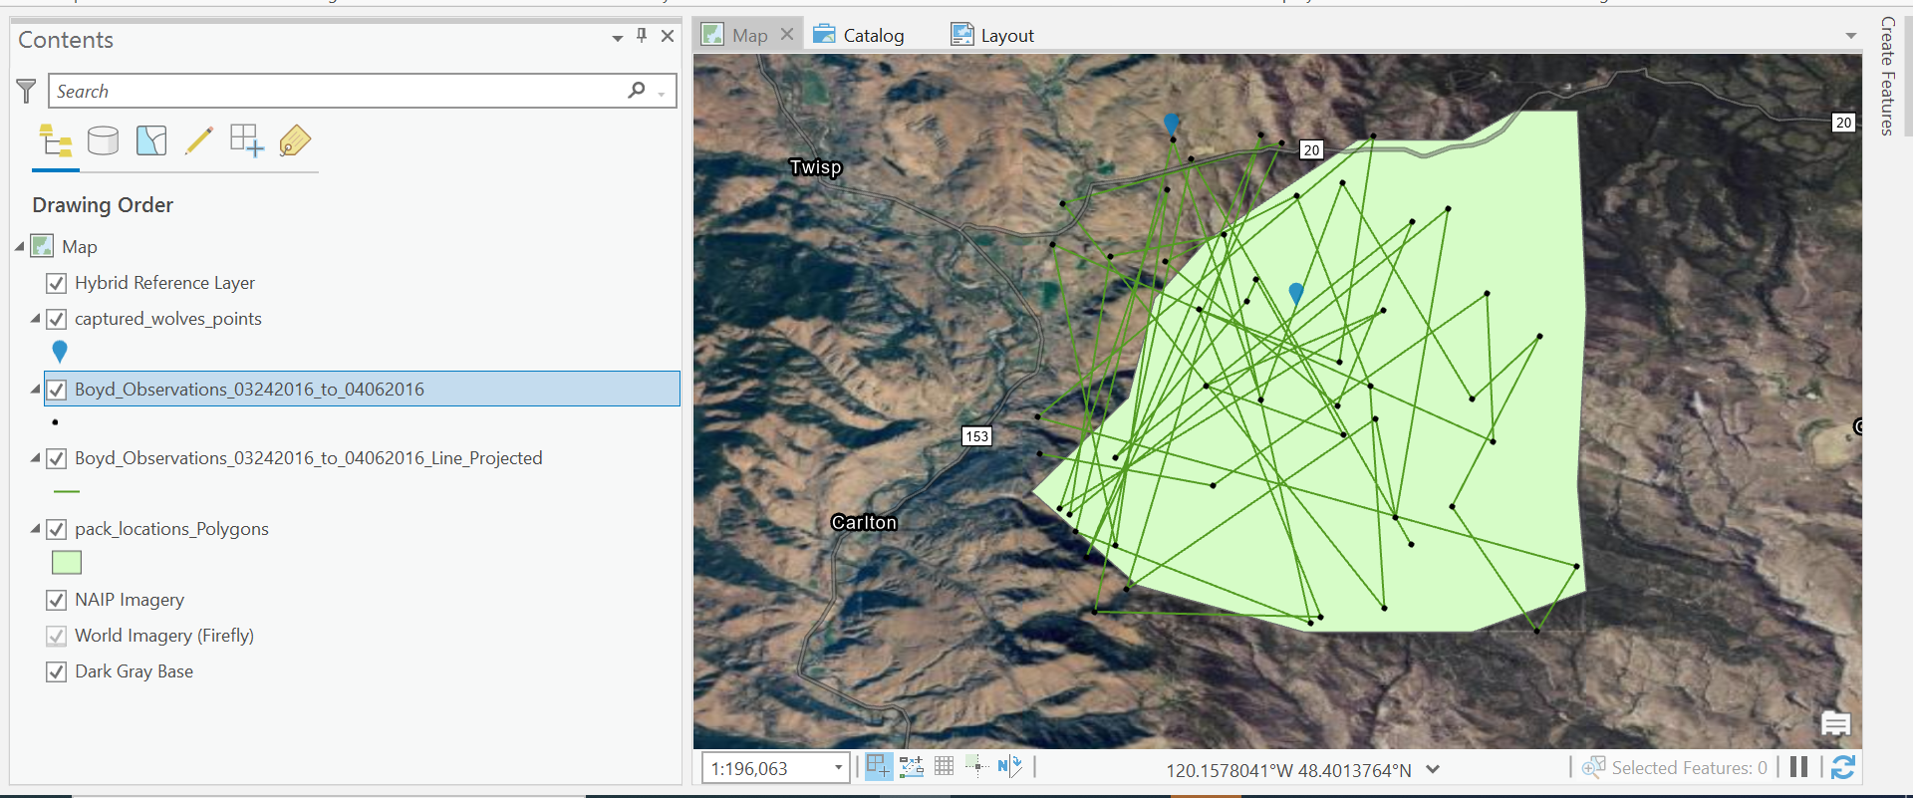Pause map drawing with pause button
Screen dimensions: 1913x798
click(1798, 766)
